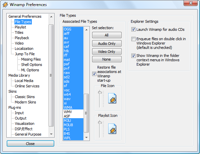
Task: Click WPL playlist type entry
Action: 73,138
